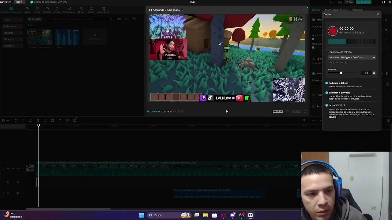Toggle the Básico section checkbox in audio panel

[314, 20]
